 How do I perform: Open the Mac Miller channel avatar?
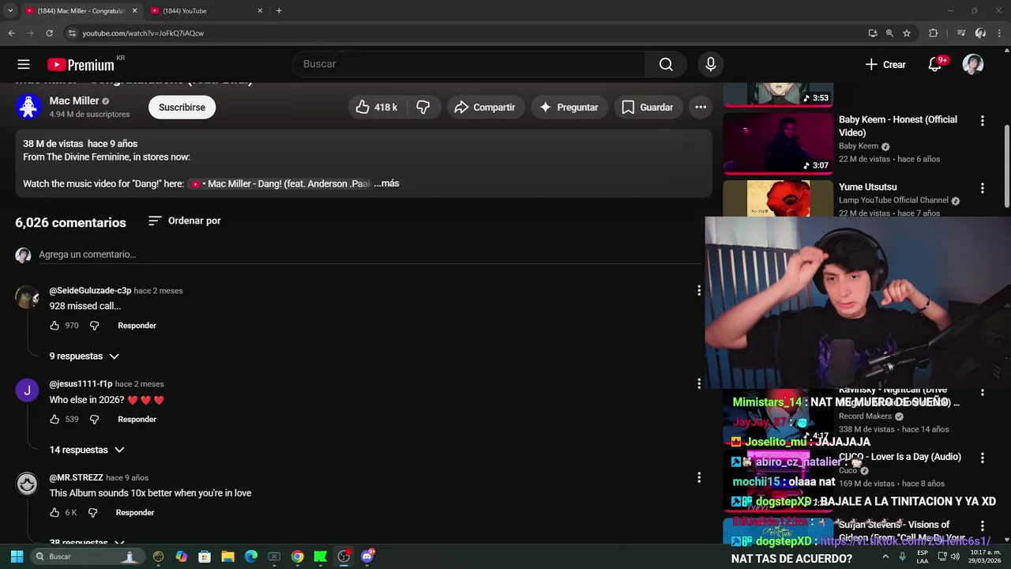pyautogui.click(x=28, y=107)
